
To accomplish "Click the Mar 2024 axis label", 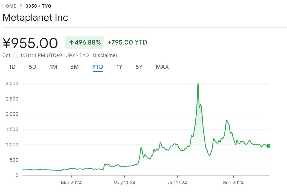I will coord(71,182).
